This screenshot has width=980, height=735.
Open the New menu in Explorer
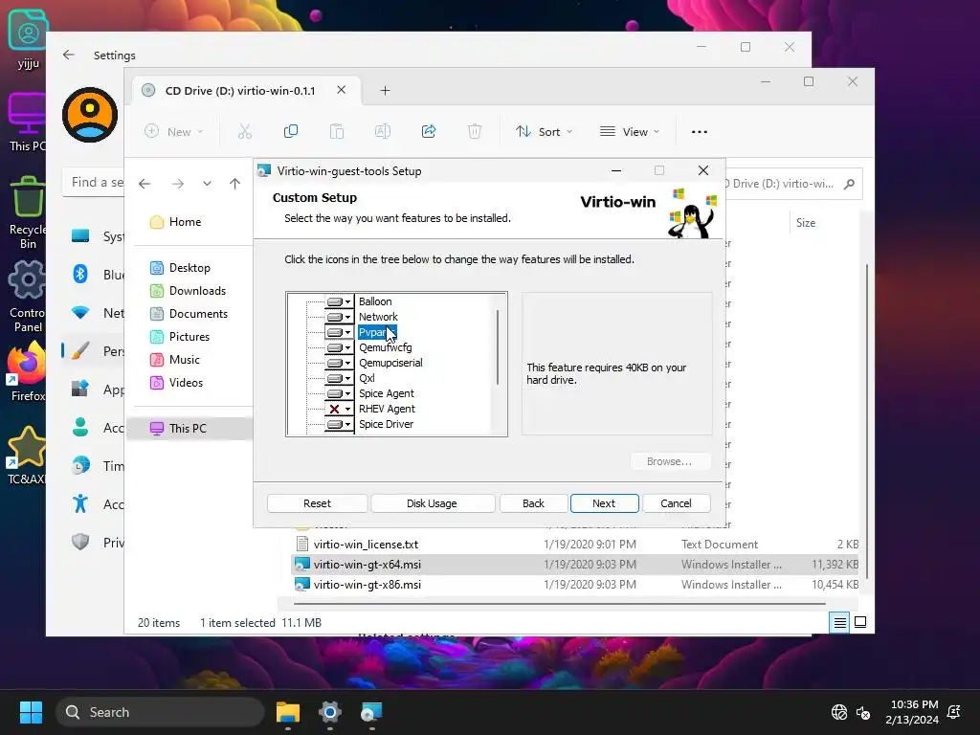pos(174,132)
